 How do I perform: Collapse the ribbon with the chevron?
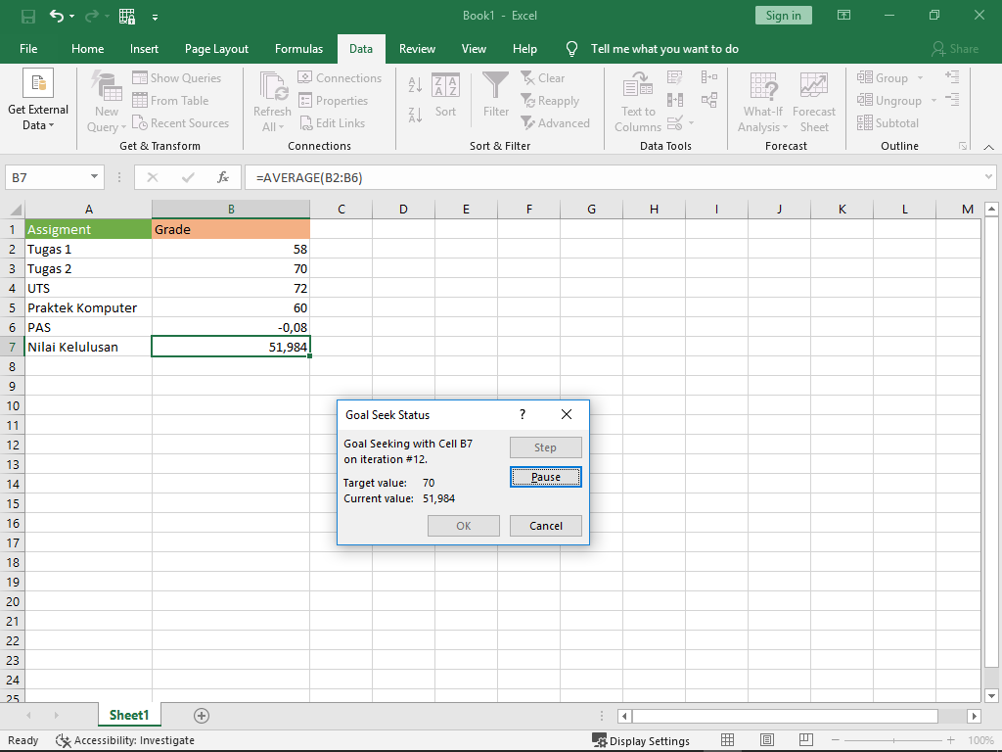(x=988, y=147)
